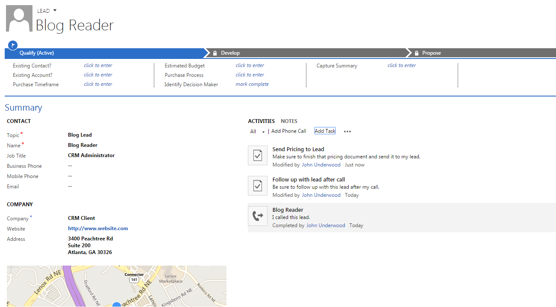
Task: Switch to the ACTIVITIES tab
Action: [261, 121]
